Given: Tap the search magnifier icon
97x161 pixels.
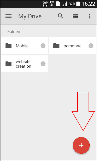Looking at the screenshot, I should 61,16.
